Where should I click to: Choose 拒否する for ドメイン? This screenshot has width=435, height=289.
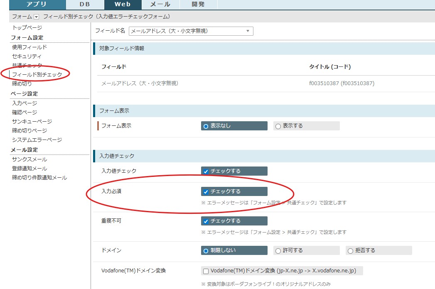(350, 251)
